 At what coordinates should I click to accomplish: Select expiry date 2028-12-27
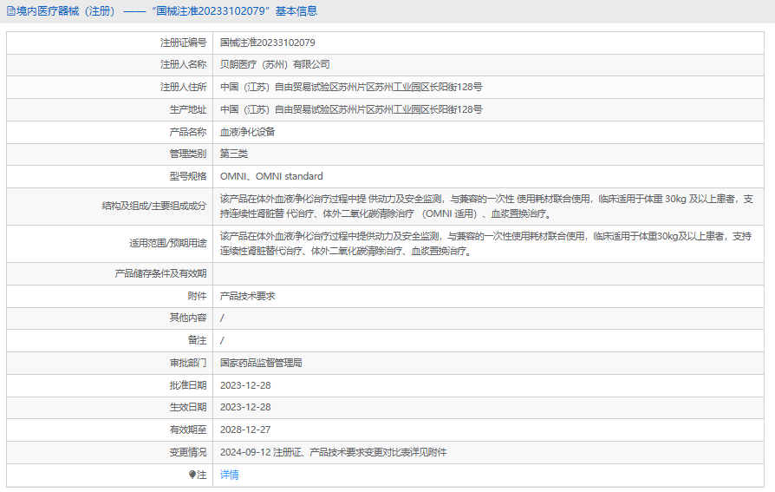[245, 430]
